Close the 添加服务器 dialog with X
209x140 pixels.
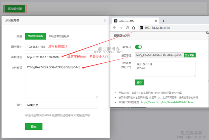point(105,20)
